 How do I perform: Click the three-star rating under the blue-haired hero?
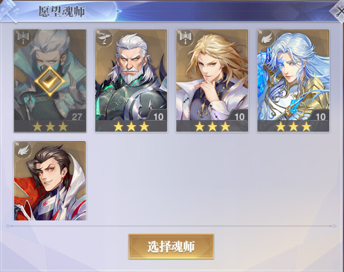coord(294,126)
